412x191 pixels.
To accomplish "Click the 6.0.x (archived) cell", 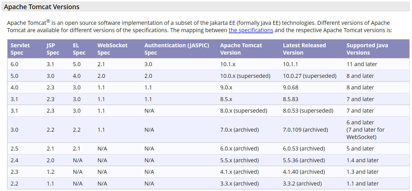I will (x=239, y=149).
